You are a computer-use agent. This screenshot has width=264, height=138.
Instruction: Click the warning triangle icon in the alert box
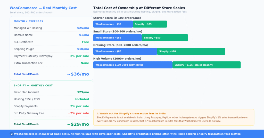97,114
